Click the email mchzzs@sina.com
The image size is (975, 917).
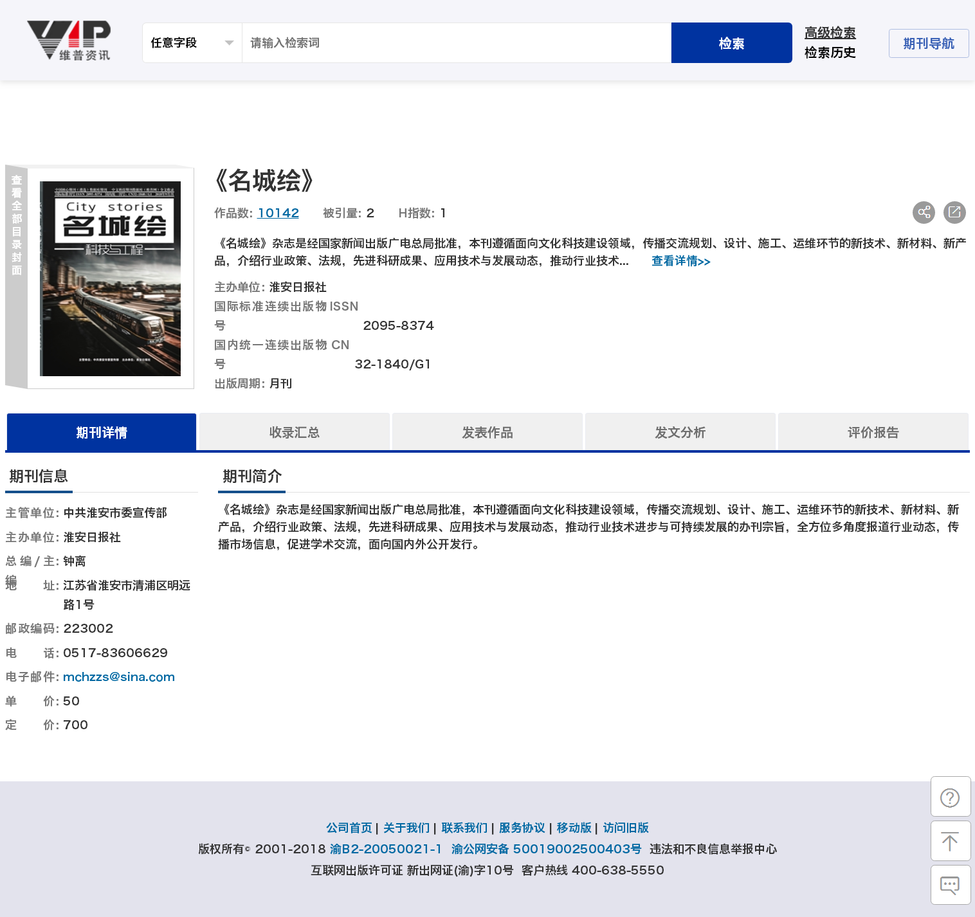(119, 676)
